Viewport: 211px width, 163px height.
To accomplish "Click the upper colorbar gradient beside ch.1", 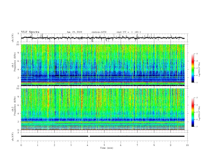I will click(x=193, y=68).
